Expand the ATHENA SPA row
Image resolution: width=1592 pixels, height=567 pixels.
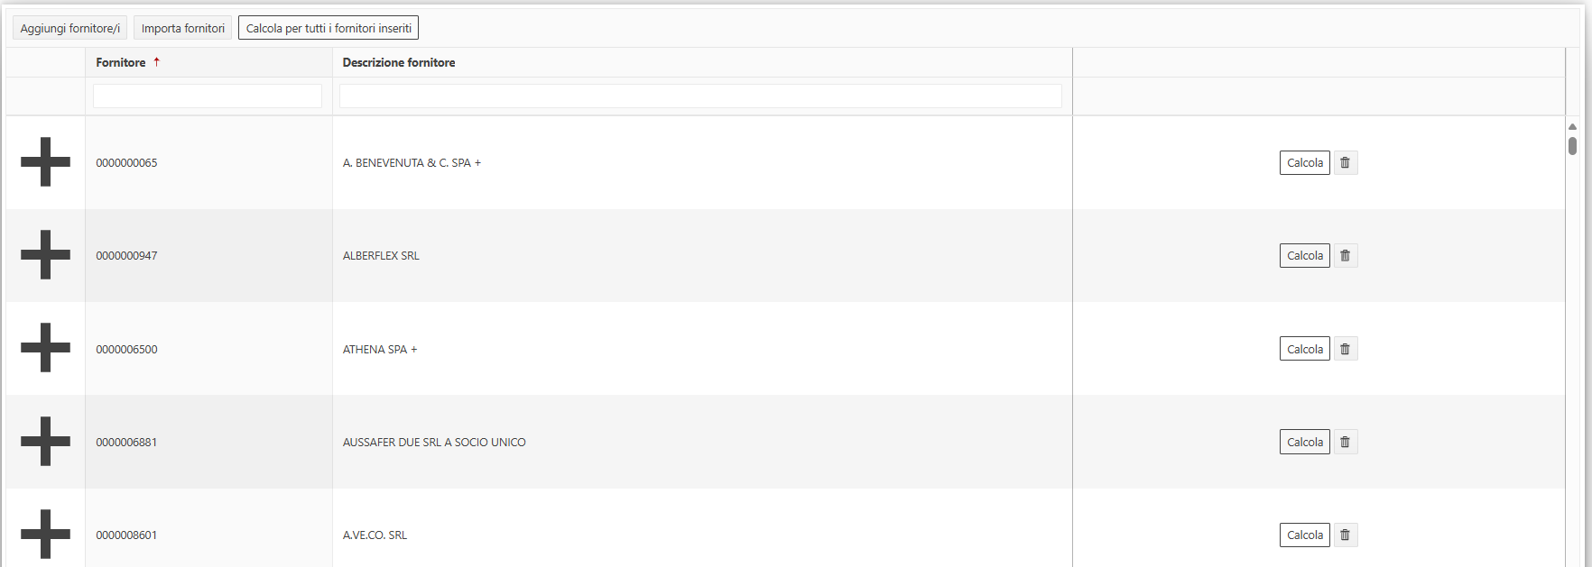[x=45, y=348]
